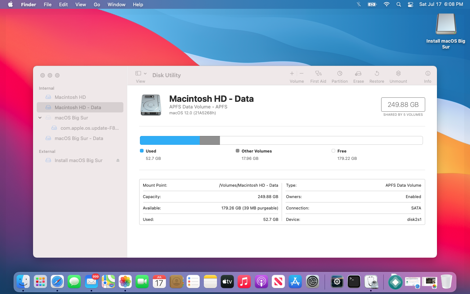Click the Wi-Fi status icon
This screenshot has width=470, height=294.
pyautogui.click(x=386, y=4)
